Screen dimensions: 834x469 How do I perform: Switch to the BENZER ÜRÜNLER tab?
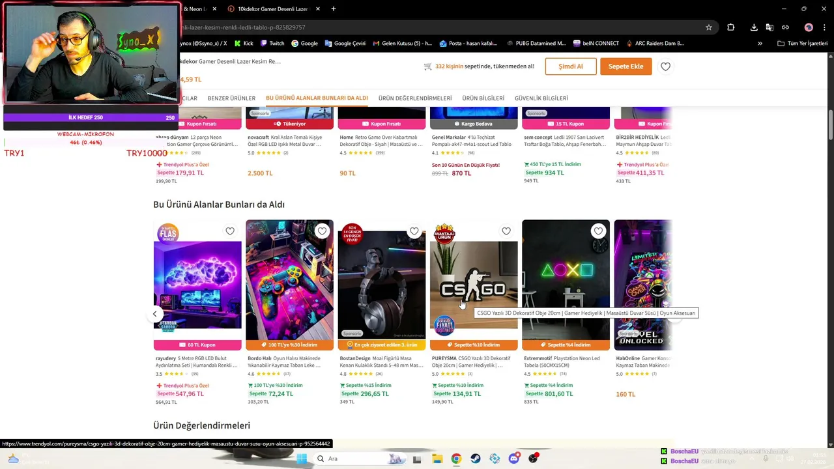click(x=231, y=98)
